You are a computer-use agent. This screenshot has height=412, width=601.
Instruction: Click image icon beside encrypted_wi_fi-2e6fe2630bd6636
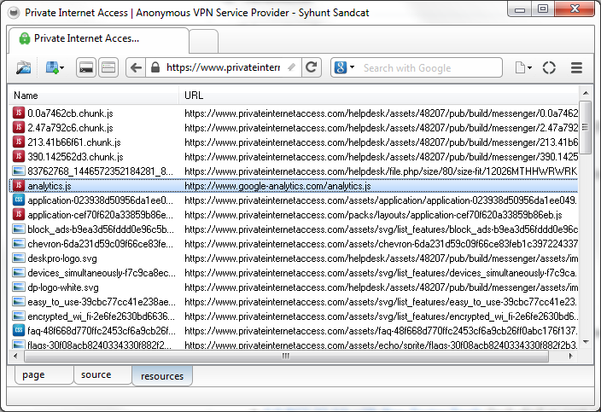[19, 316]
